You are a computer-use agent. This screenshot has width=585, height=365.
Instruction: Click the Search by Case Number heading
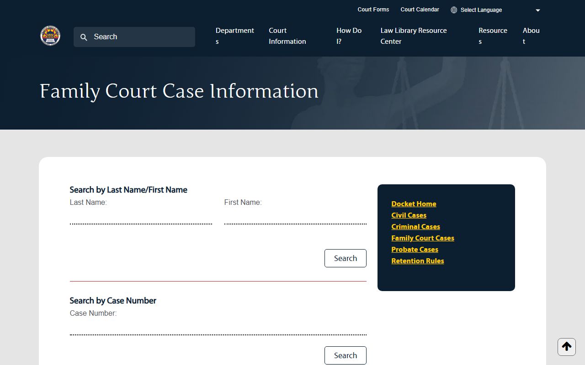[x=113, y=301]
